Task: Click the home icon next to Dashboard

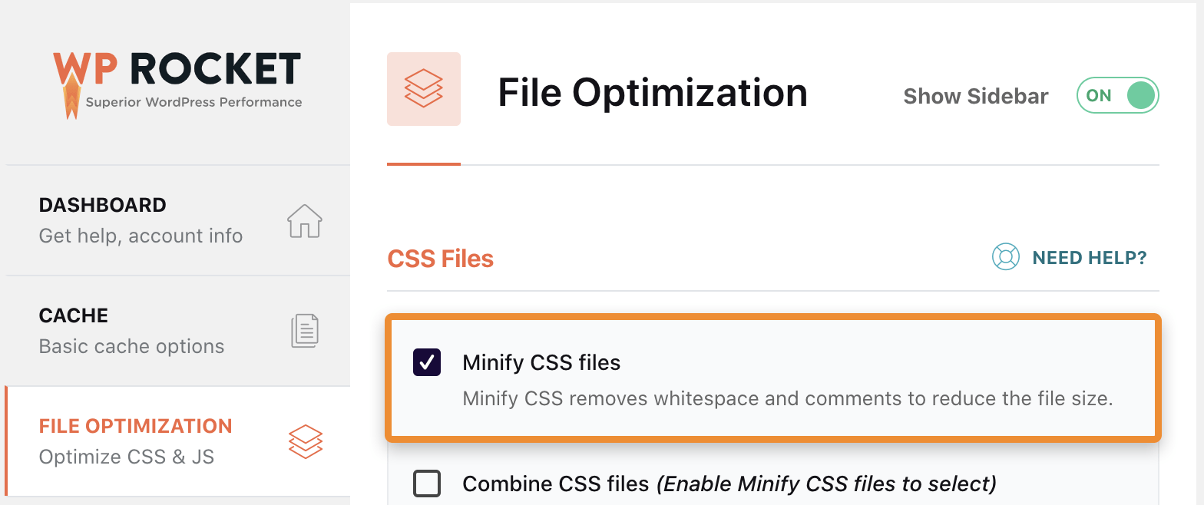Action: click(x=305, y=221)
